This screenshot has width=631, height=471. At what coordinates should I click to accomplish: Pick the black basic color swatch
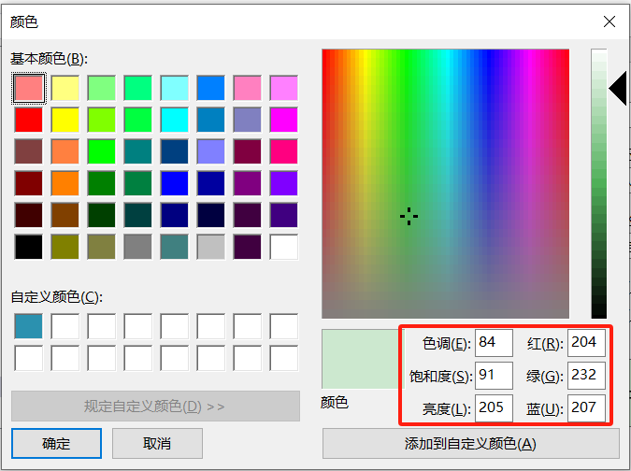[x=28, y=247]
